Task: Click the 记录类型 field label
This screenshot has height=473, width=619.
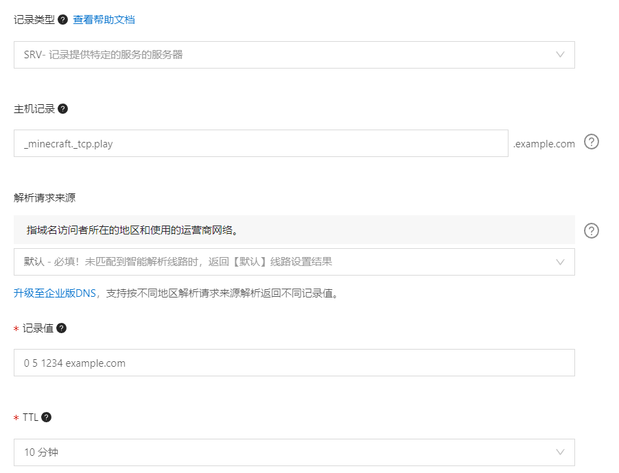Action: pyautogui.click(x=34, y=20)
